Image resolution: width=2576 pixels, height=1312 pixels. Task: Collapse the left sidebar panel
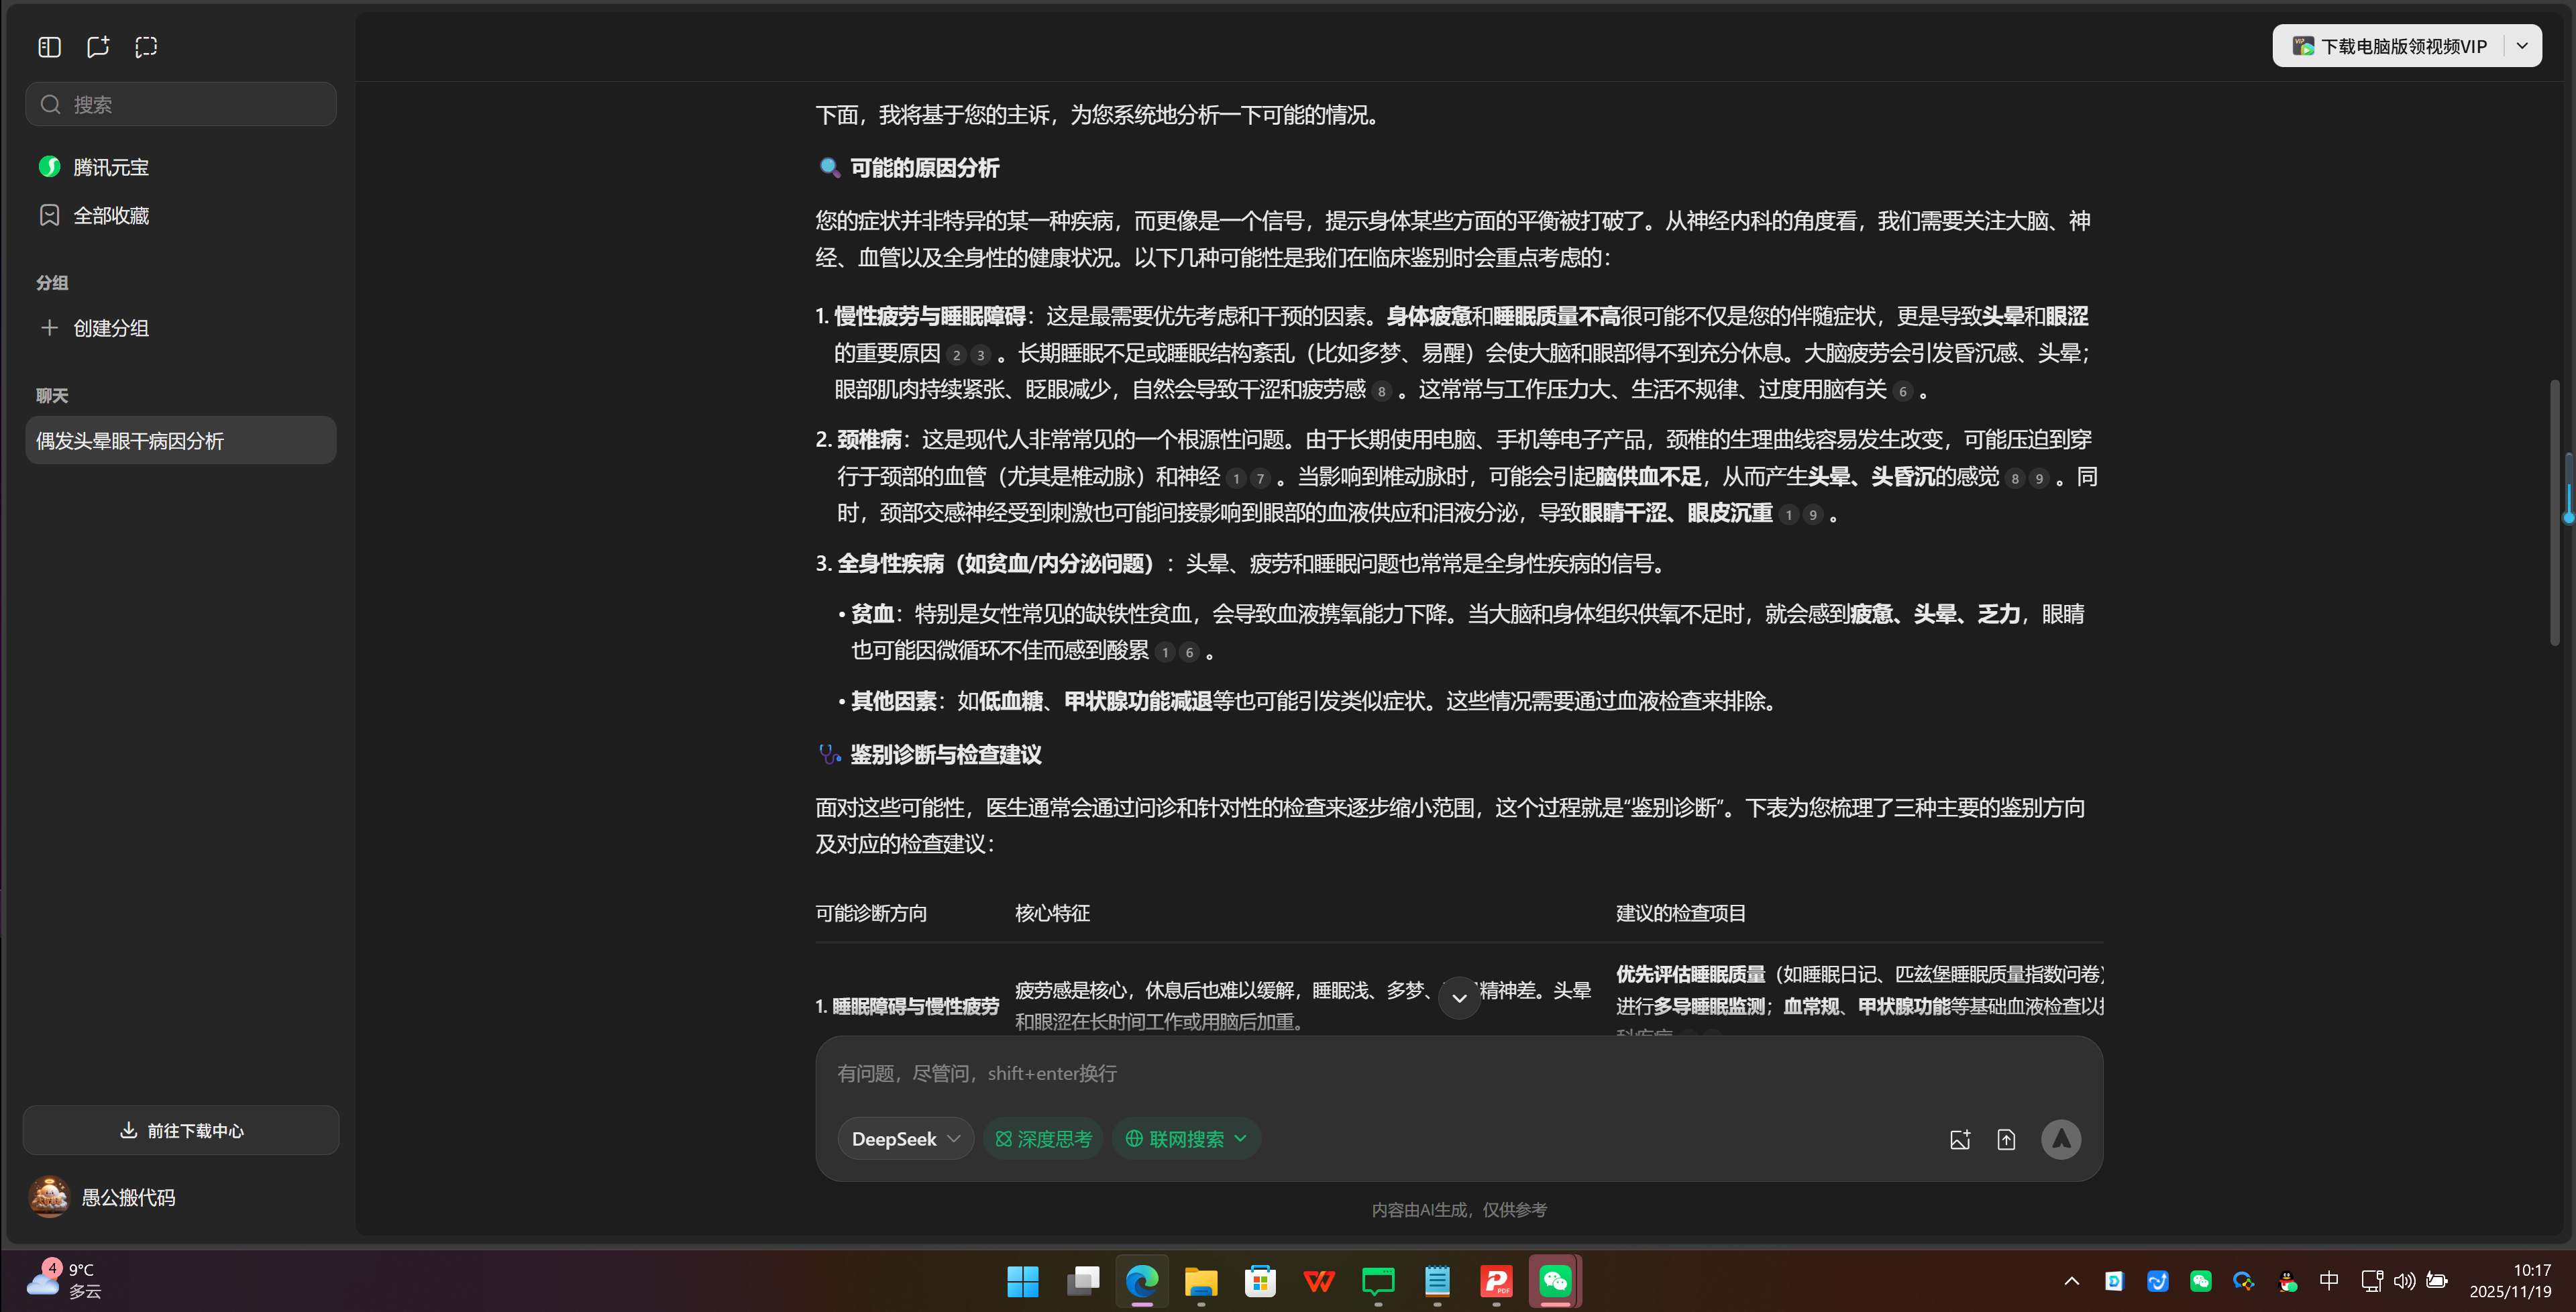[x=49, y=46]
